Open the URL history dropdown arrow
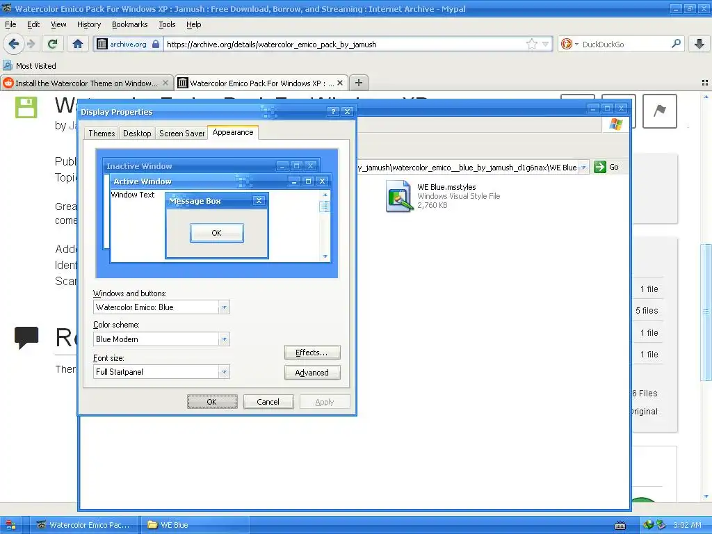 click(545, 44)
